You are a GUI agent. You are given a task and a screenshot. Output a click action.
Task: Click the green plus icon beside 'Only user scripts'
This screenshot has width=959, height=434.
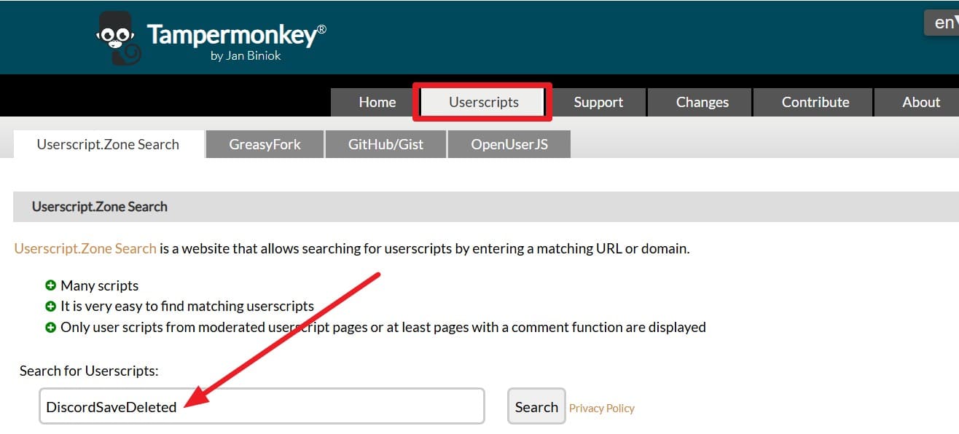[50, 327]
